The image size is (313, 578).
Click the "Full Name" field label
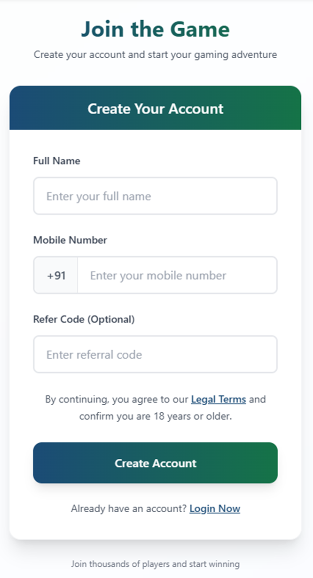[x=56, y=161]
